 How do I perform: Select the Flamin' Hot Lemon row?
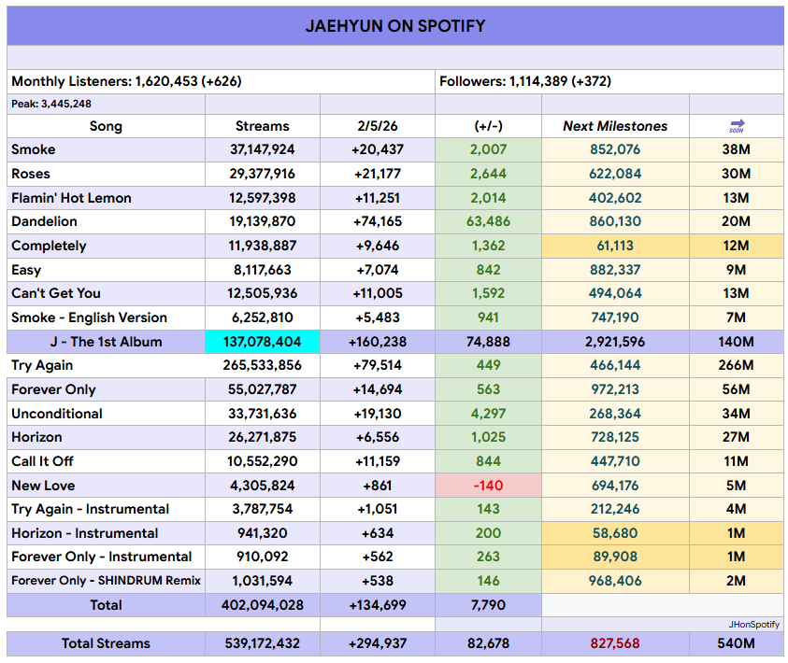[395, 198]
